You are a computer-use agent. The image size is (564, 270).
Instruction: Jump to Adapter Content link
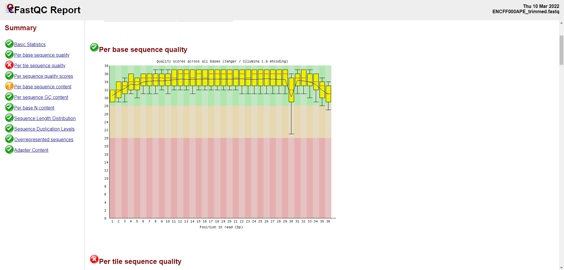31,150
